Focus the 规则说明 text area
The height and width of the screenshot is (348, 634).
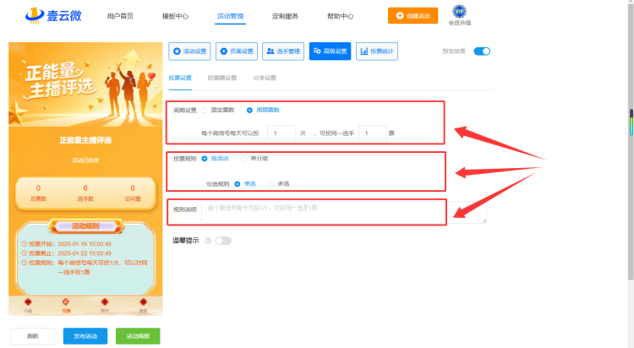(344, 212)
